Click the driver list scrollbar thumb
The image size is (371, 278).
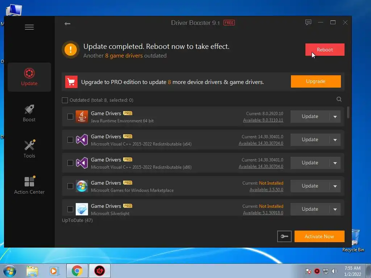click(348, 112)
